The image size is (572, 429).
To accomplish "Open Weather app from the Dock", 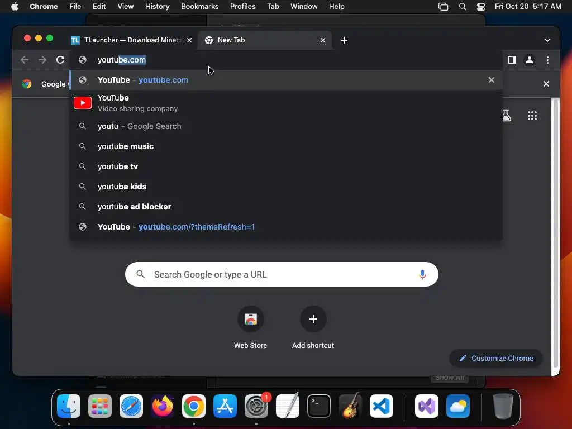I will coord(458,406).
